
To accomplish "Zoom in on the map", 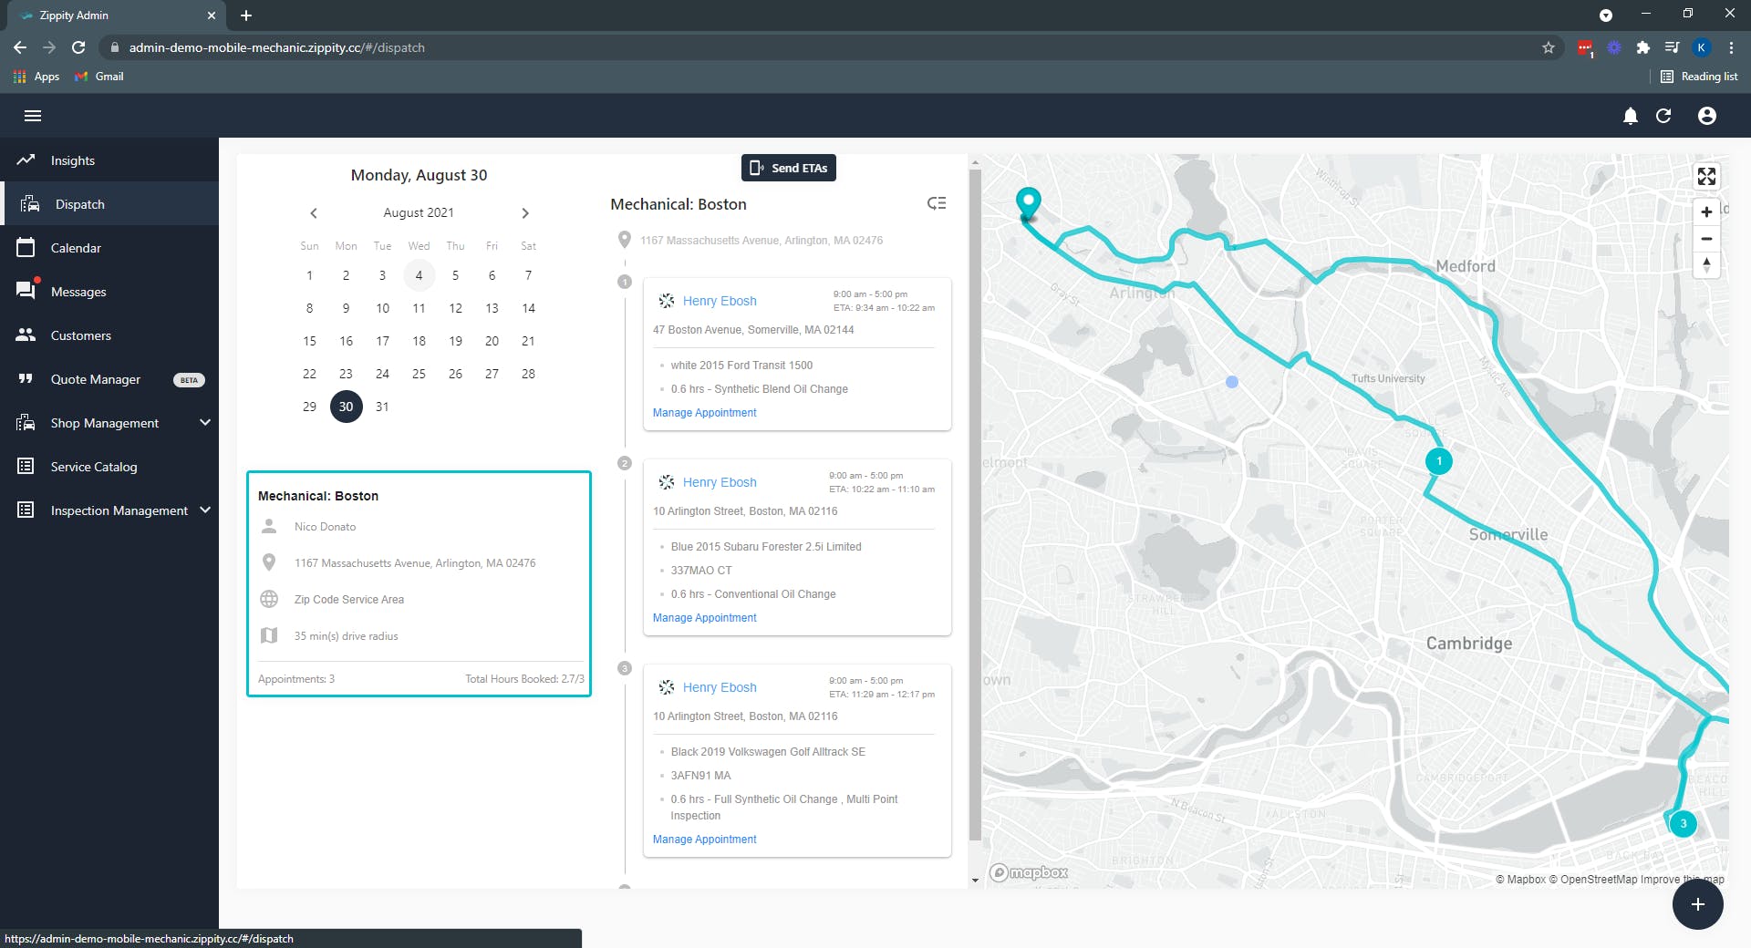I will point(1706,211).
